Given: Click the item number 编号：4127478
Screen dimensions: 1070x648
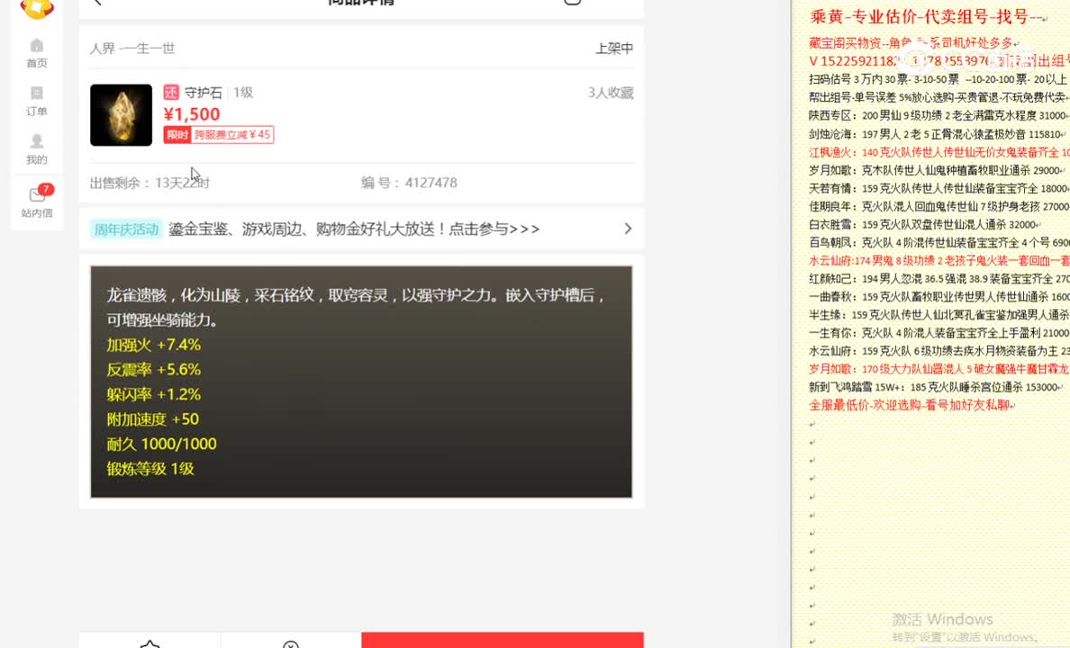Looking at the screenshot, I should (x=410, y=183).
